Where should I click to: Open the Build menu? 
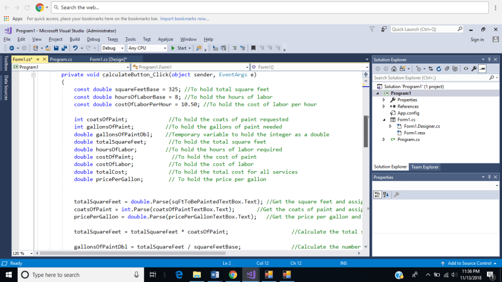pyautogui.click(x=75, y=40)
